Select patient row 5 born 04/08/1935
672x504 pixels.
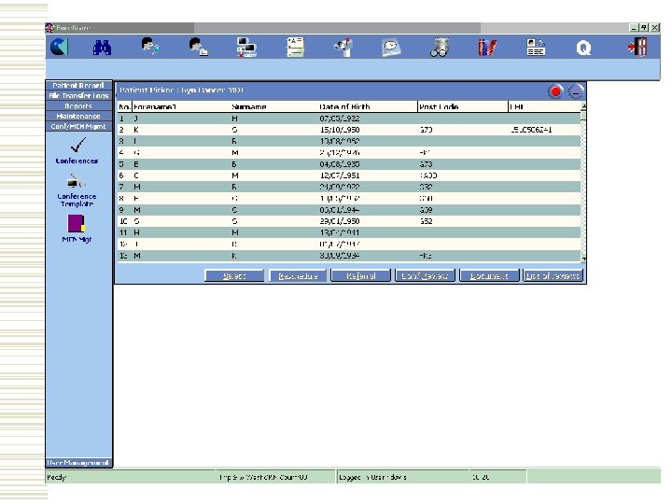(x=349, y=164)
